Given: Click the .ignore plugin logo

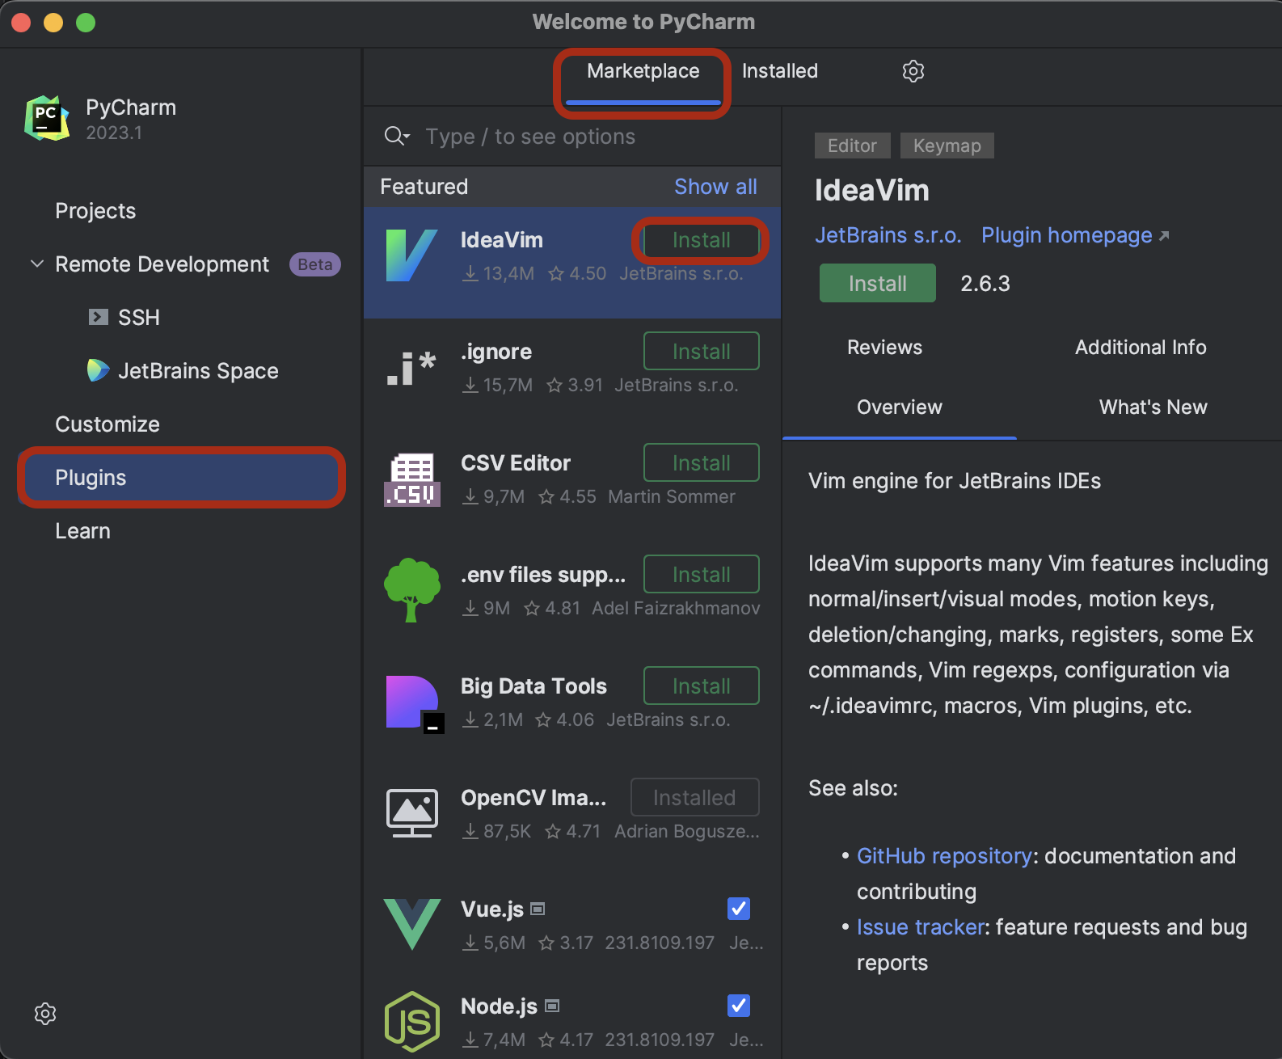Looking at the screenshot, I should click(412, 368).
